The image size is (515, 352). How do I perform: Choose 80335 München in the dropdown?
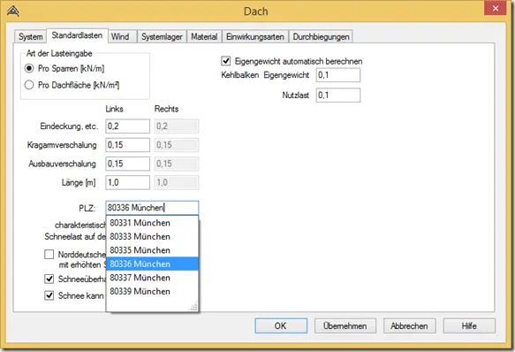point(152,250)
